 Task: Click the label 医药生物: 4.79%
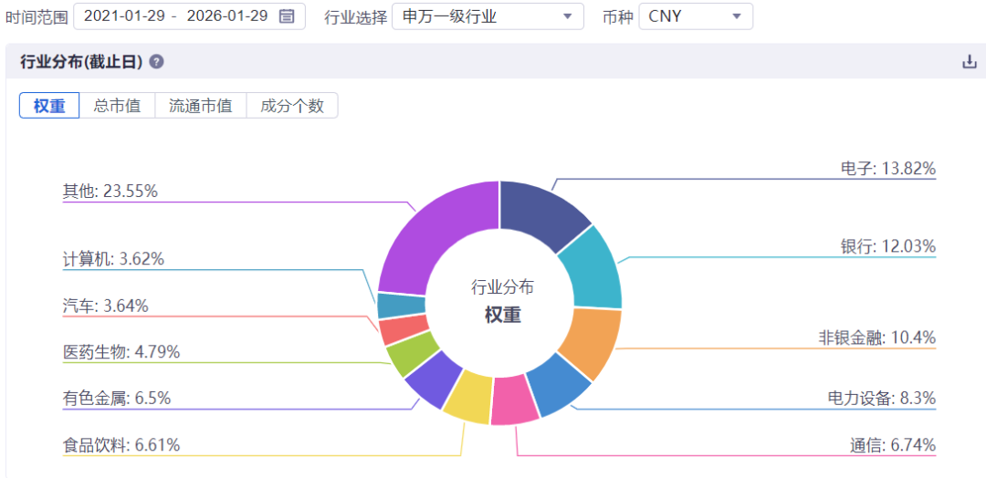pyautogui.click(x=121, y=352)
